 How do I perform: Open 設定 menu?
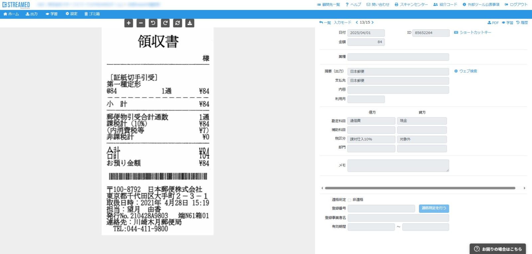(x=71, y=14)
